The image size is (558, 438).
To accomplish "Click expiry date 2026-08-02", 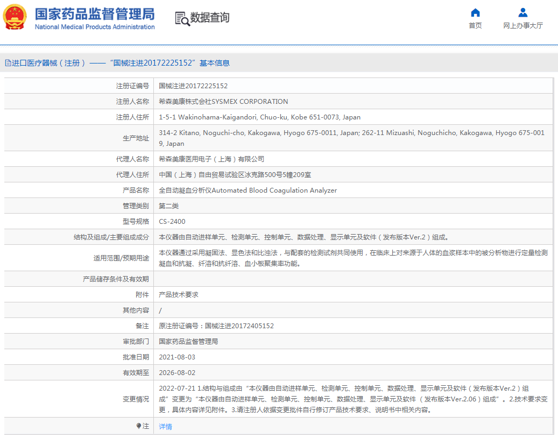I will click(x=177, y=373).
